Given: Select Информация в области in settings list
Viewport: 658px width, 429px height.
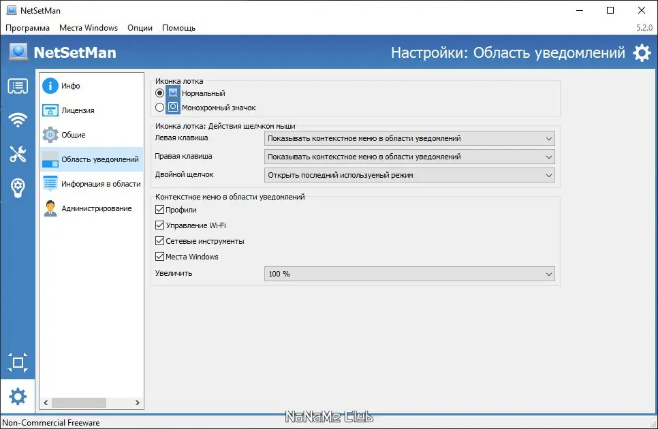Looking at the screenshot, I should (x=91, y=184).
